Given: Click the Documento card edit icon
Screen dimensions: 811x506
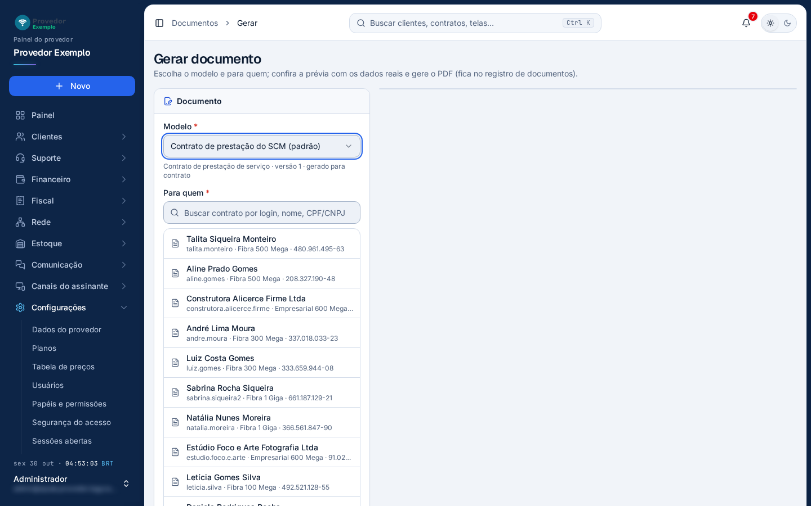Looking at the screenshot, I should coord(168,101).
